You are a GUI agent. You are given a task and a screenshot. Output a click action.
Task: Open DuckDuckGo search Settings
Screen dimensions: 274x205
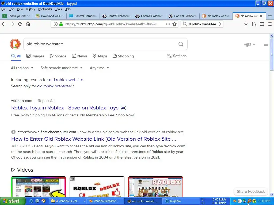[177, 56]
